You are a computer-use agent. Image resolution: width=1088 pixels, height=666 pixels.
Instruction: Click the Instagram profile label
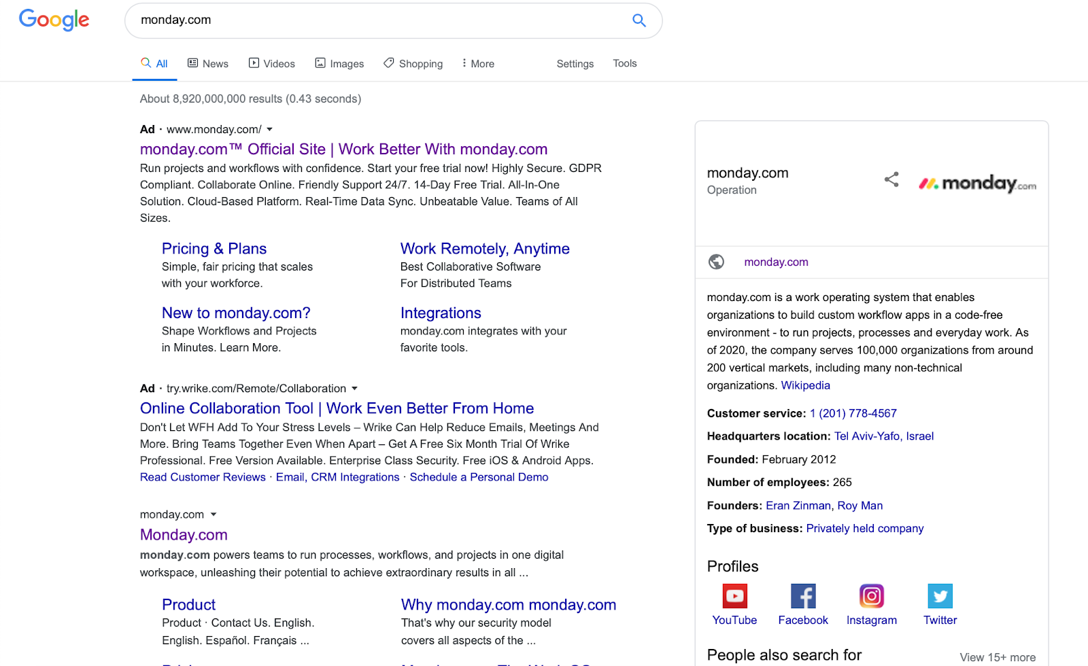pos(872,620)
